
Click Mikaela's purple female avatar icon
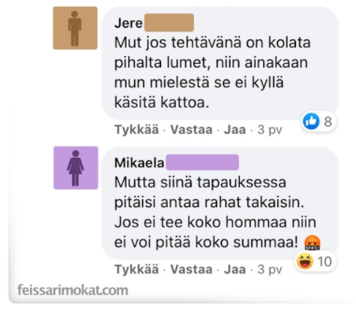[x=76, y=168]
